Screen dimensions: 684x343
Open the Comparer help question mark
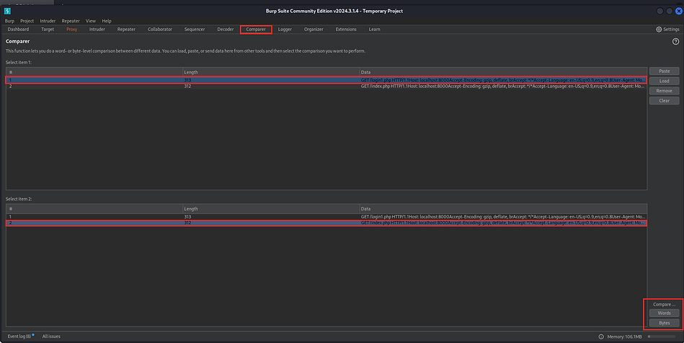675,42
